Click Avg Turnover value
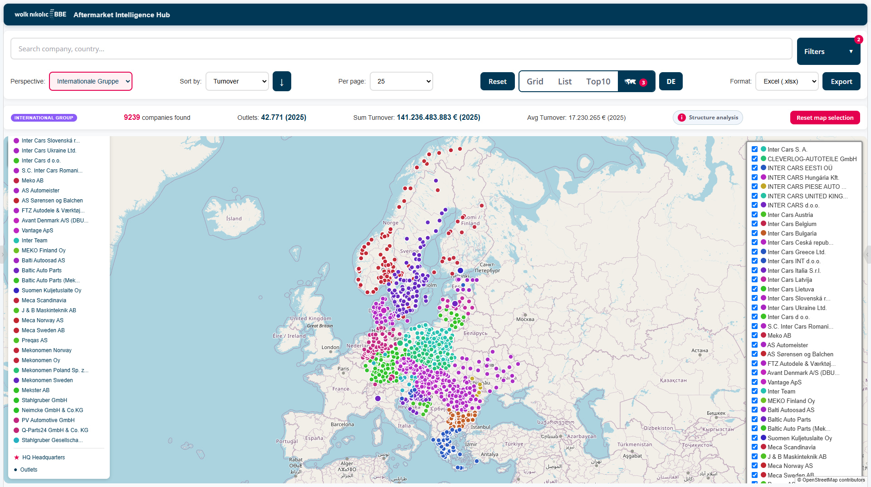Image resolution: width=871 pixels, height=487 pixels. coord(597,118)
